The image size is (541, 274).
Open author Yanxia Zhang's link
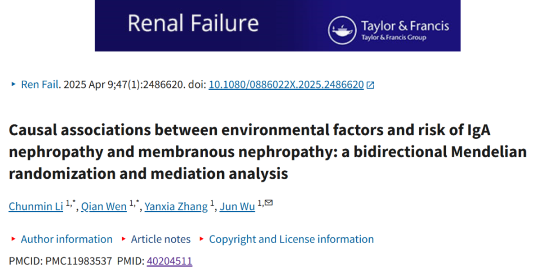[x=176, y=206]
